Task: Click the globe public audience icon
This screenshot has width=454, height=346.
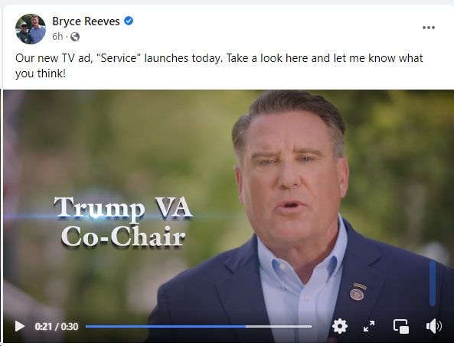Action: tap(75, 37)
